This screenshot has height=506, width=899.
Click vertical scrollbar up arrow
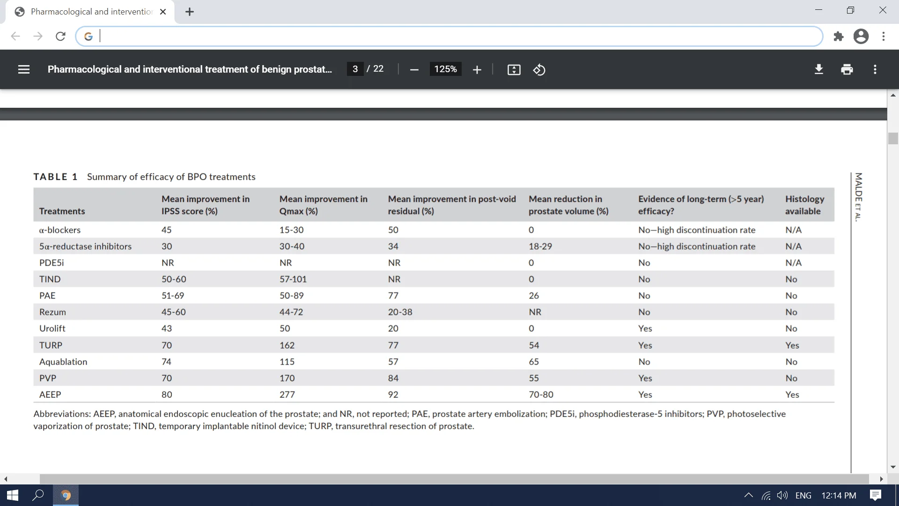[893, 95]
